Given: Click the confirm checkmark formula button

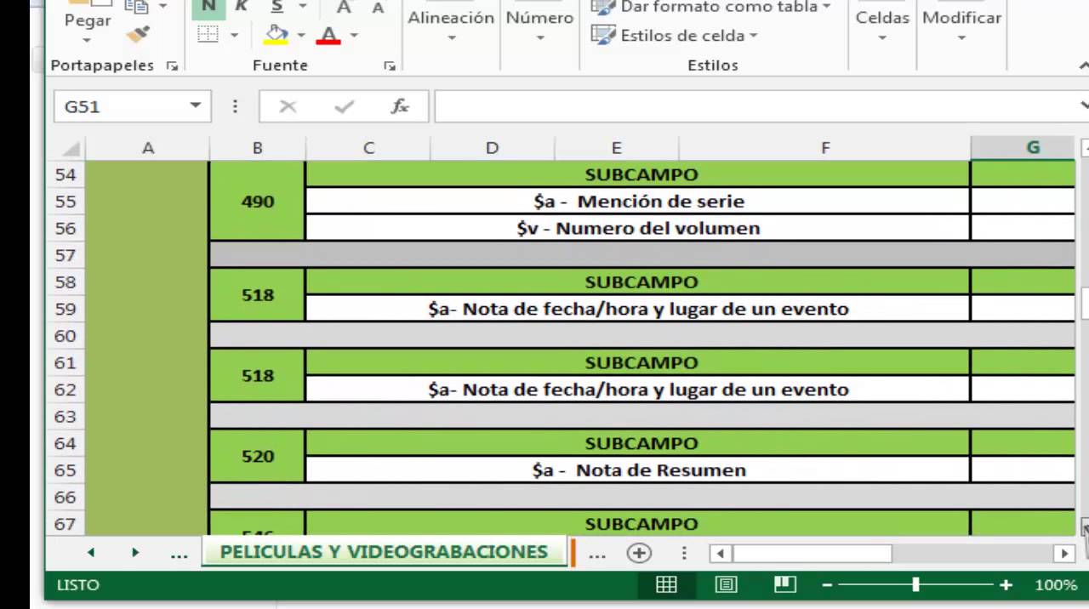Looking at the screenshot, I should coord(344,106).
